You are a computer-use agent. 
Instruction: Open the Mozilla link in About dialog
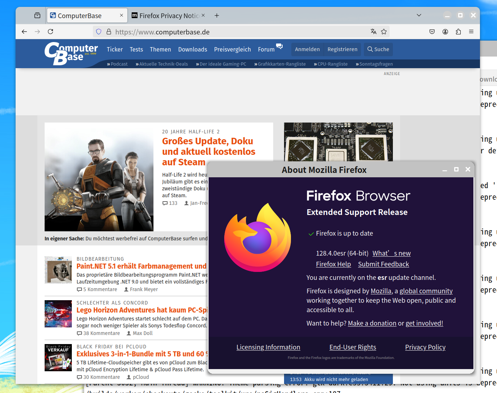pyautogui.click(x=381, y=291)
